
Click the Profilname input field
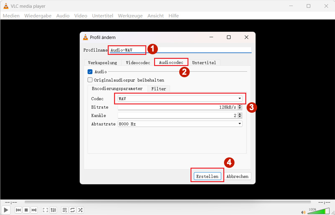pos(180,50)
